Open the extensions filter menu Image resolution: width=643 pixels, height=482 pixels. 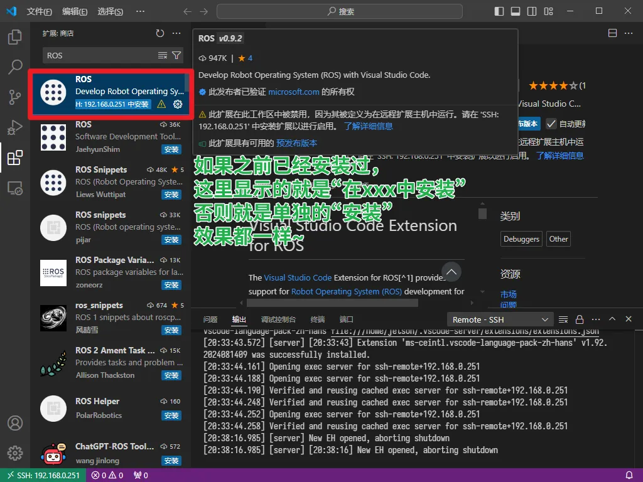(176, 55)
